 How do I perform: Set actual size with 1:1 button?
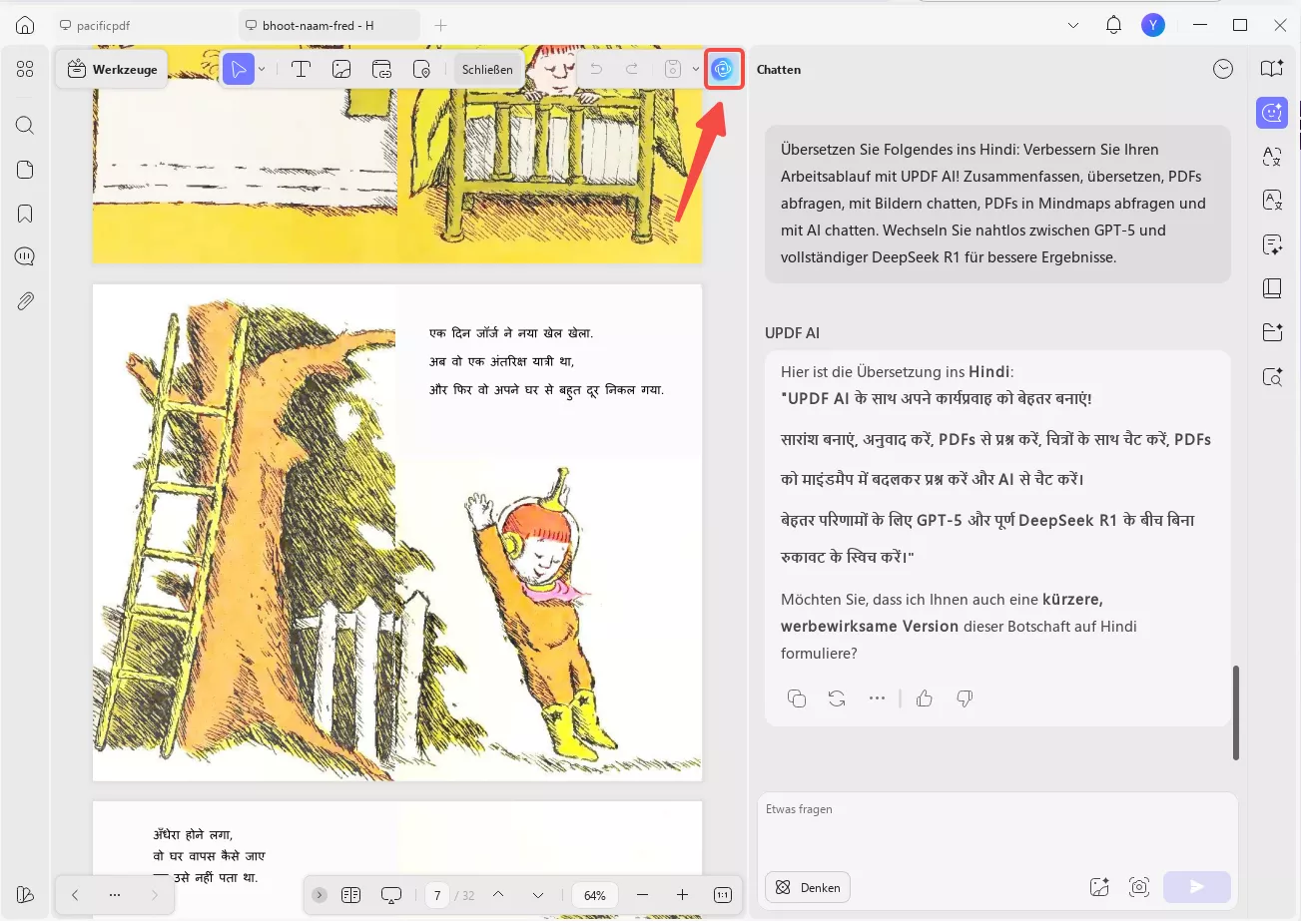pyautogui.click(x=723, y=895)
